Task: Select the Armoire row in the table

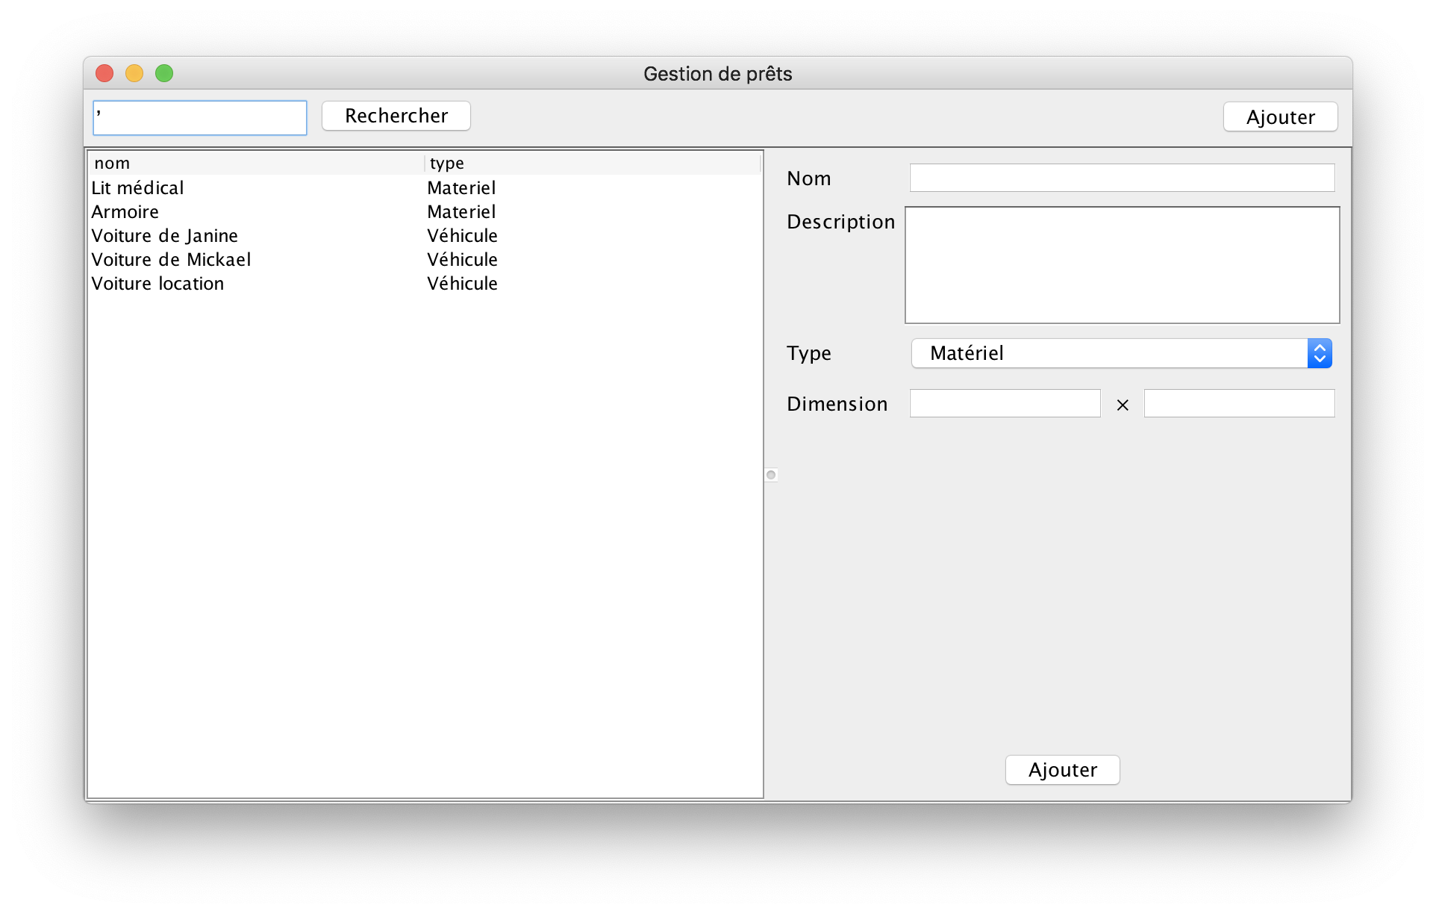Action: (125, 212)
